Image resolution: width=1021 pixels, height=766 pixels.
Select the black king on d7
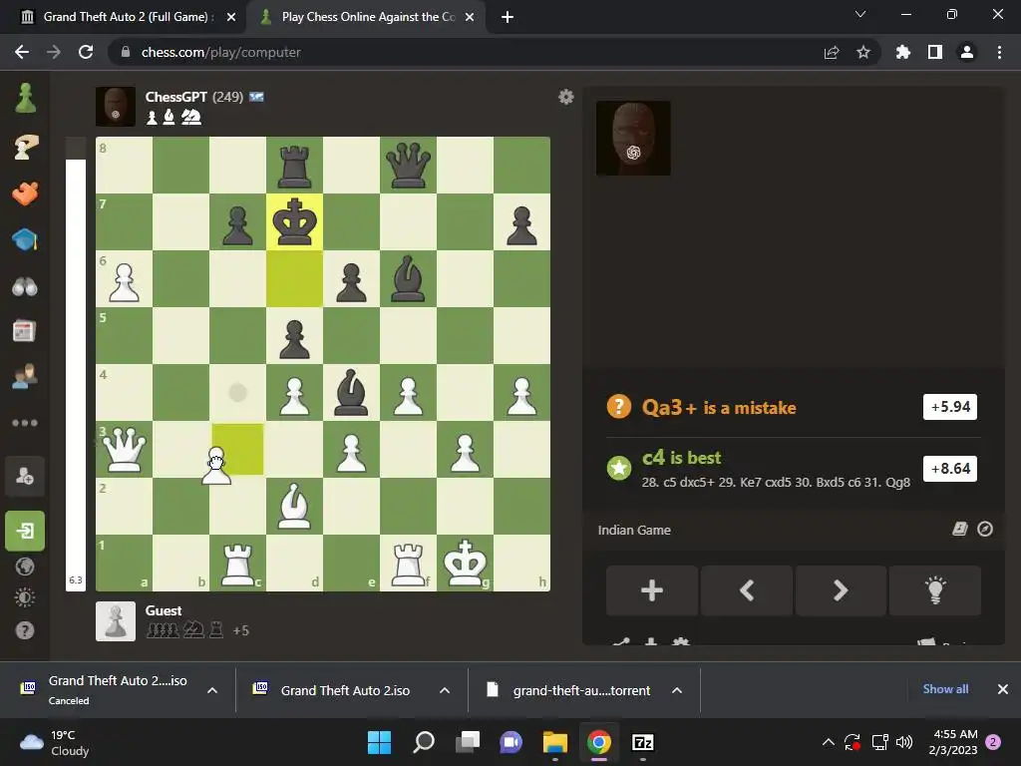pyautogui.click(x=294, y=222)
